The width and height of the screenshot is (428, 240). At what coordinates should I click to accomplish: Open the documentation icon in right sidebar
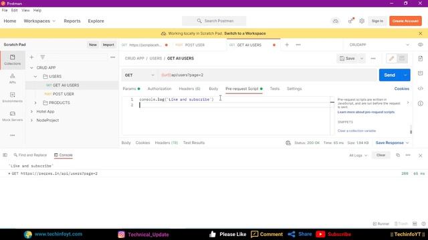click(421, 59)
